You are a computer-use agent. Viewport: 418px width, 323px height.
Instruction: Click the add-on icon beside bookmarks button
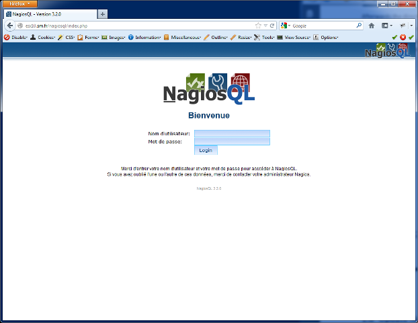[x=403, y=26]
